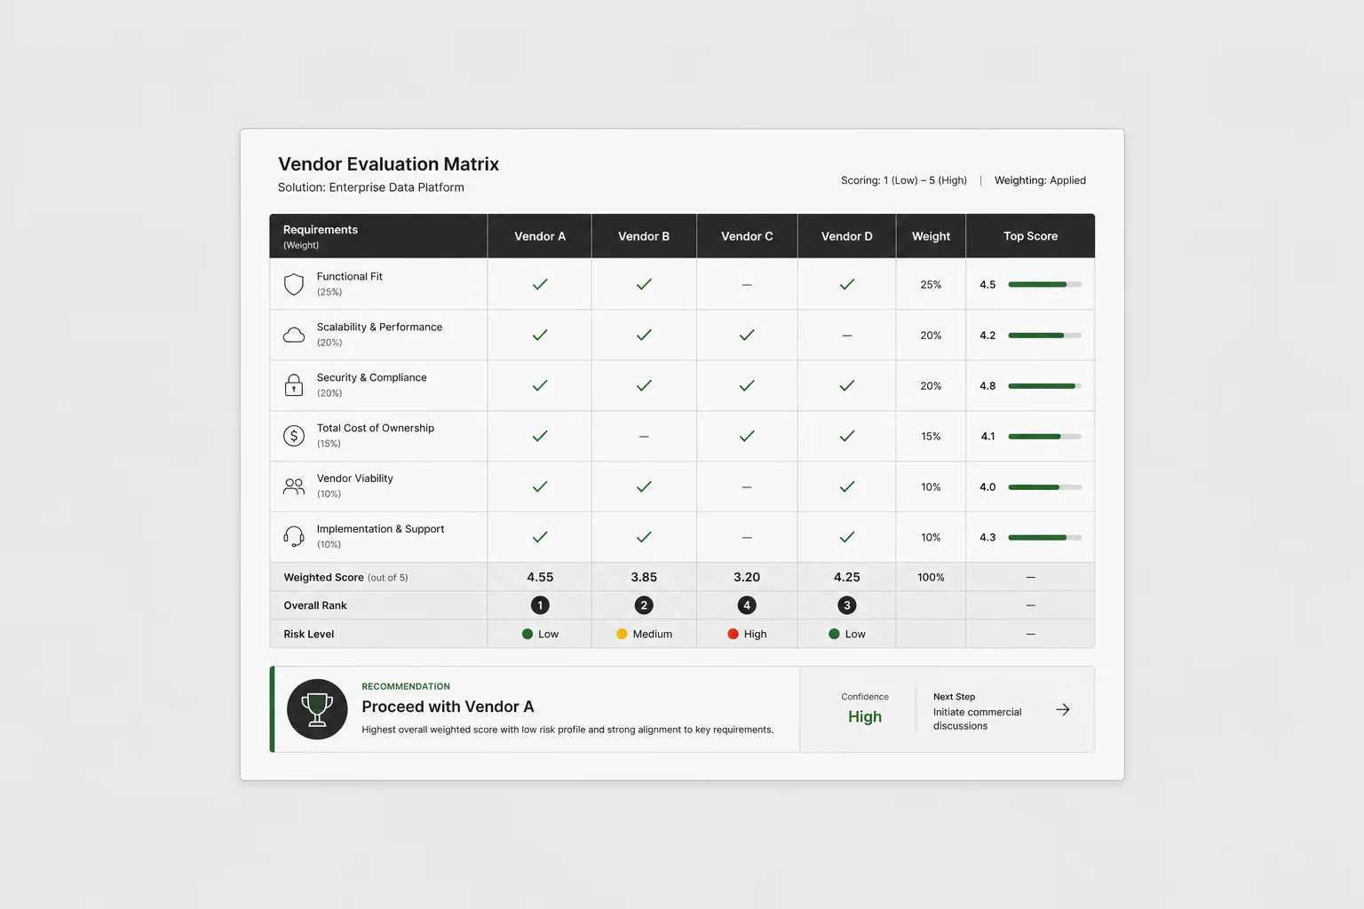Click the 3.20 weighted score for Vendor C
The width and height of the screenshot is (1364, 909).
tap(747, 577)
